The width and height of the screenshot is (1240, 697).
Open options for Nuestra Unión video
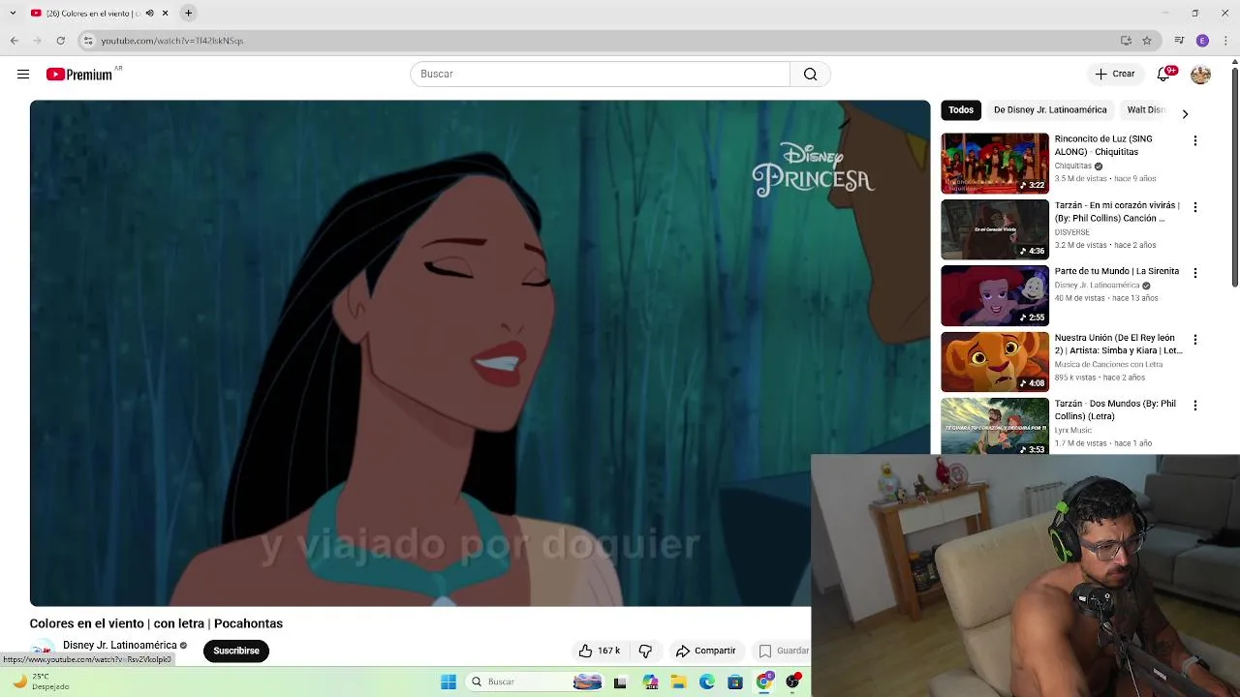click(1195, 340)
